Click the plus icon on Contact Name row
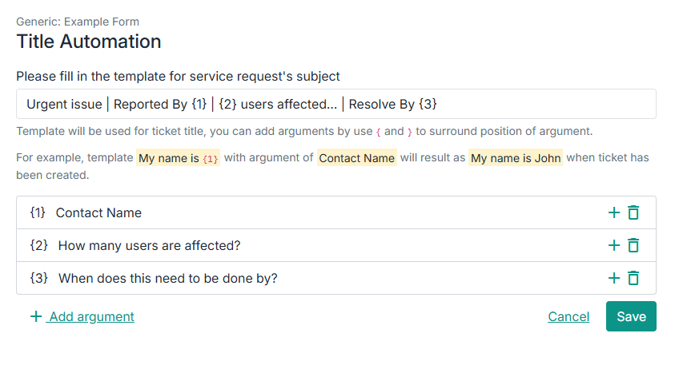Screen dimensions: 699x369 pos(614,212)
